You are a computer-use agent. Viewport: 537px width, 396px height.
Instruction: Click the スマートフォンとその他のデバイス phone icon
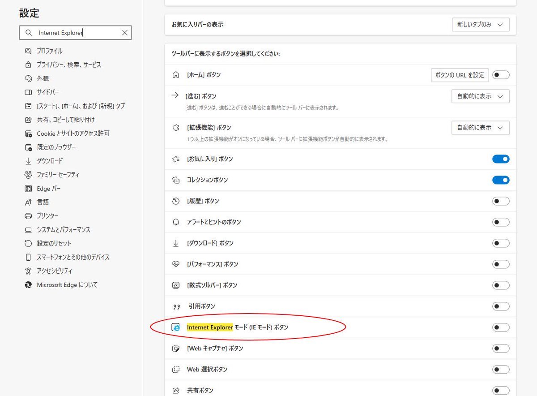pos(29,257)
